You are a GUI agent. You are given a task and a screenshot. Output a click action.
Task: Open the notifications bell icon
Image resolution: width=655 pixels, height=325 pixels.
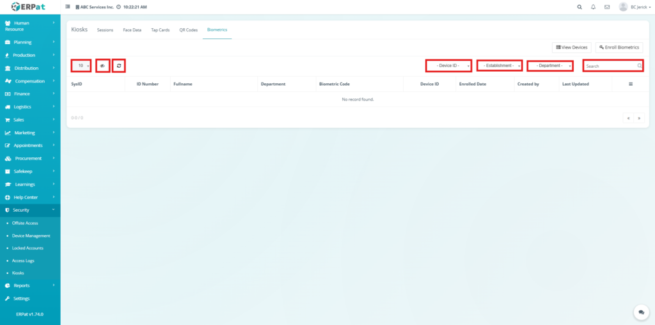coord(594,7)
